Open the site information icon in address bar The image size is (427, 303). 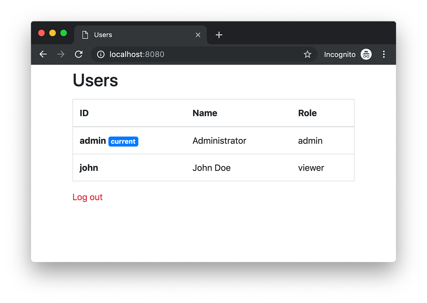click(100, 54)
